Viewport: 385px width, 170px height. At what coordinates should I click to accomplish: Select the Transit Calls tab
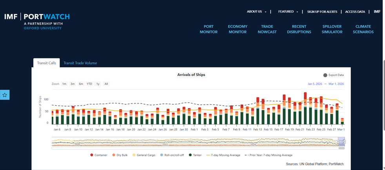coord(46,63)
